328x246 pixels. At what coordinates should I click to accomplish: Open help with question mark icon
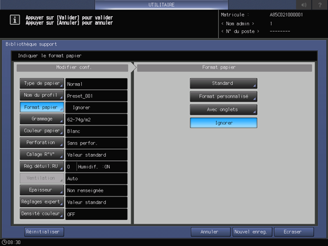coord(320,4)
